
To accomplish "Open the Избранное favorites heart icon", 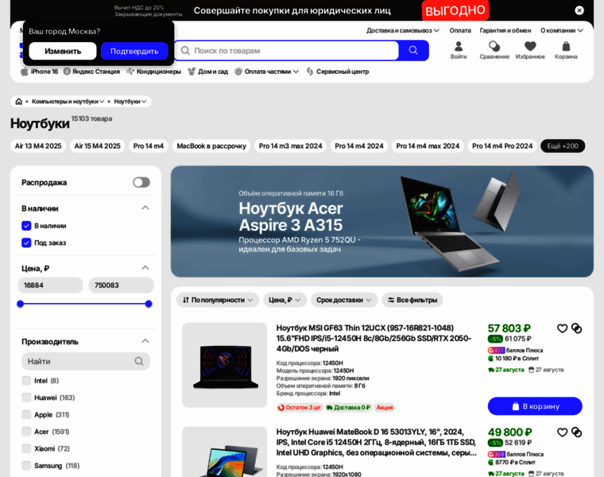I will point(530,50).
